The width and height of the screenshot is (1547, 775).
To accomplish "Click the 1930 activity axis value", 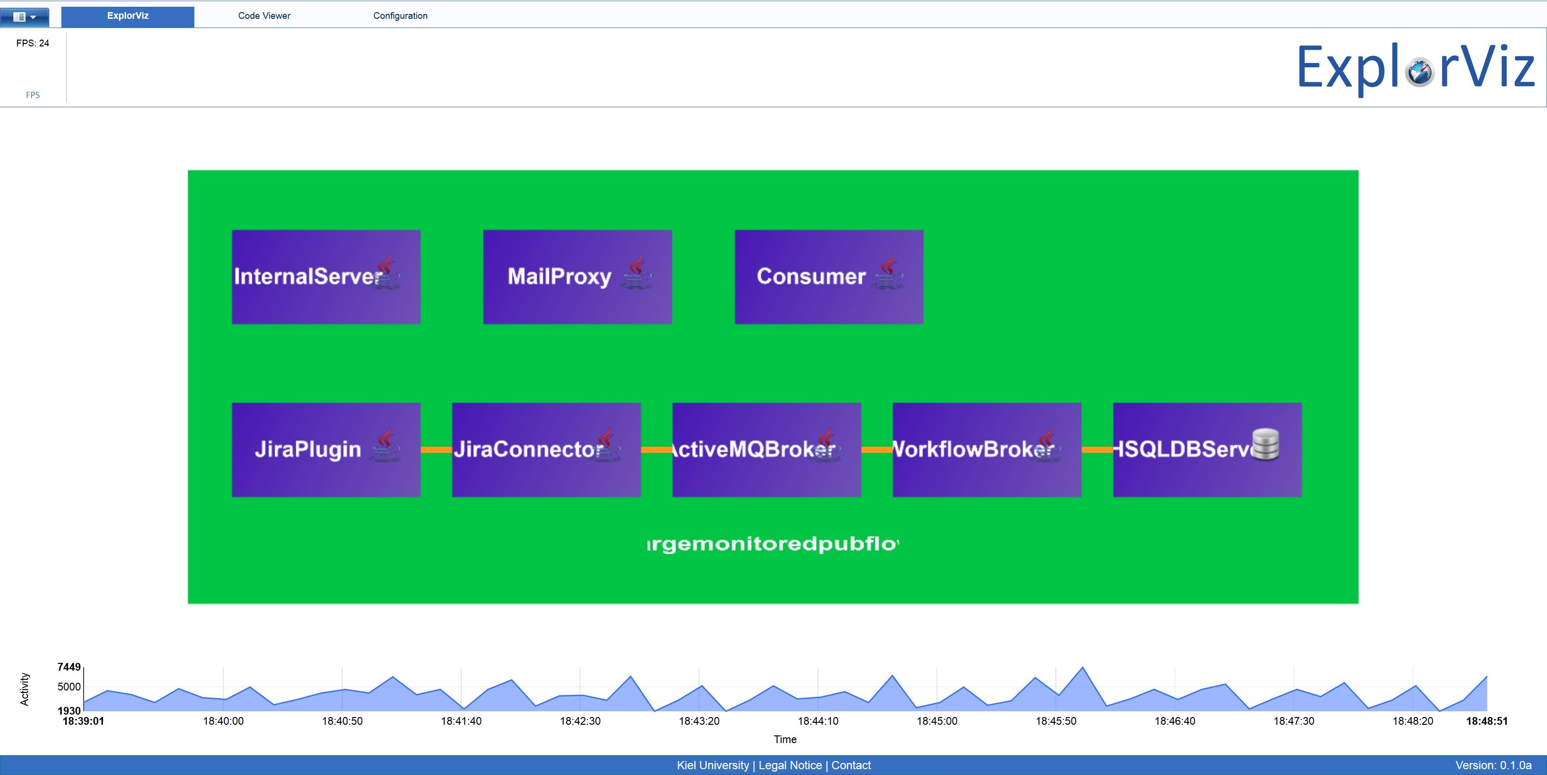I will [69, 711].
